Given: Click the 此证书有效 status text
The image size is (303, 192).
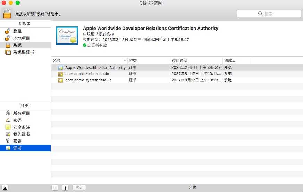Looking at the screenshot, I should point(97,45).
